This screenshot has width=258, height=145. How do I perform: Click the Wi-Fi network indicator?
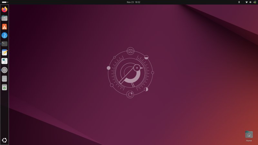[247, 2]
